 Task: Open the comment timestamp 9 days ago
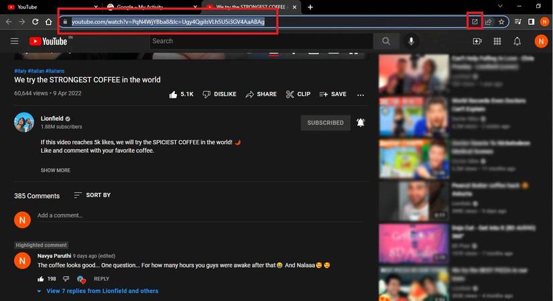pos(84,256)
